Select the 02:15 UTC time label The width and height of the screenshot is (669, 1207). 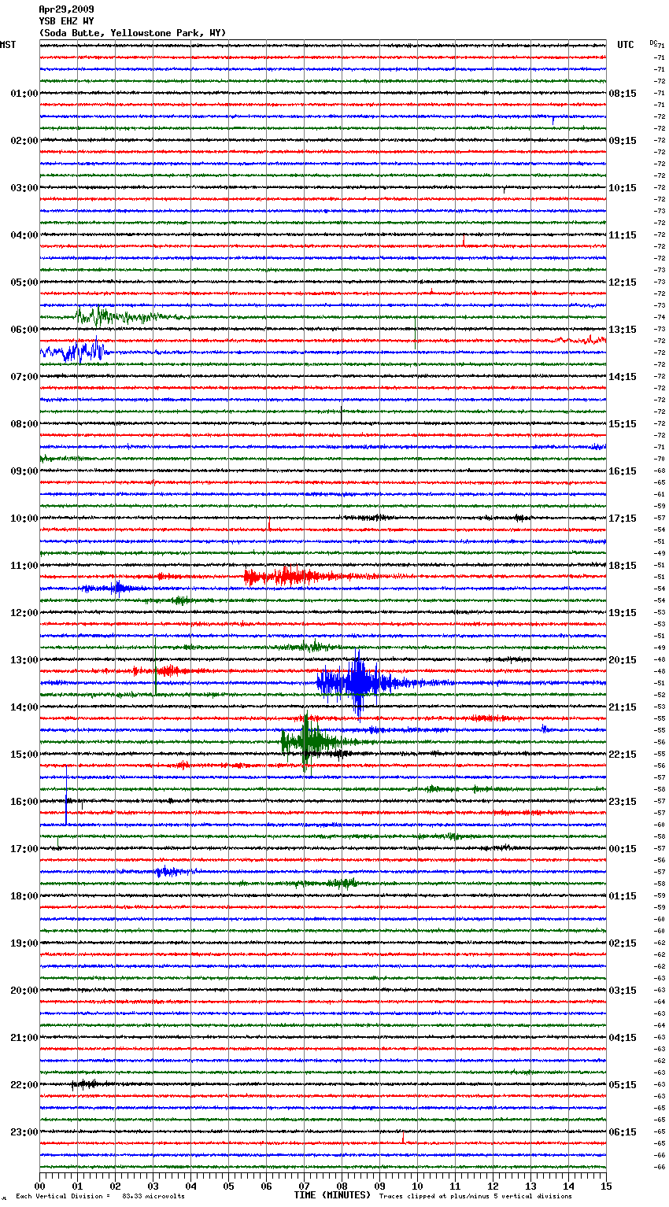pyautogui.click(x=623, y=943)
